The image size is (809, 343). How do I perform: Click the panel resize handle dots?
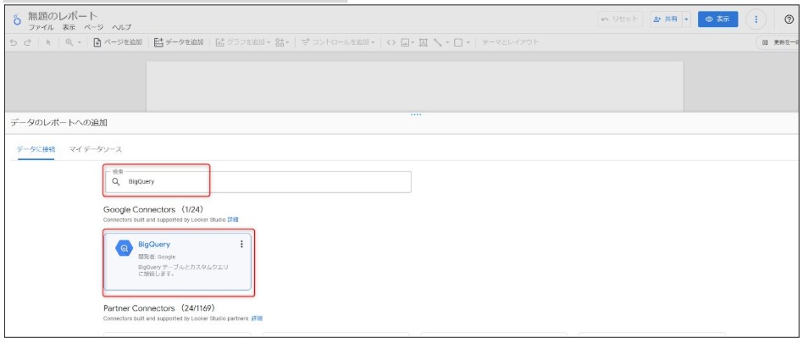(x=416, y=114)
